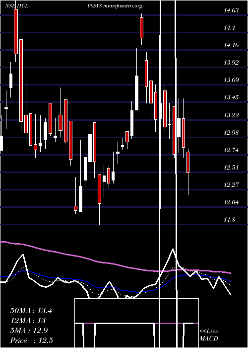Click the 12MA : 13 readout

[x=28, y=321]
